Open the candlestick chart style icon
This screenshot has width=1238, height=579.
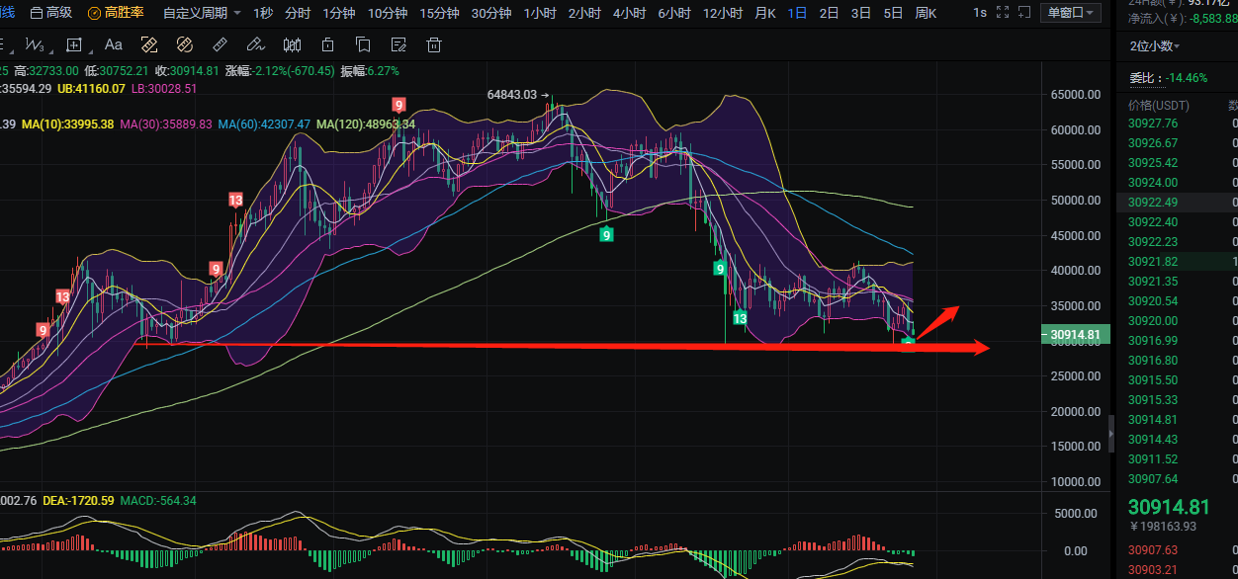pyautogui.click(x=292, y=44)
